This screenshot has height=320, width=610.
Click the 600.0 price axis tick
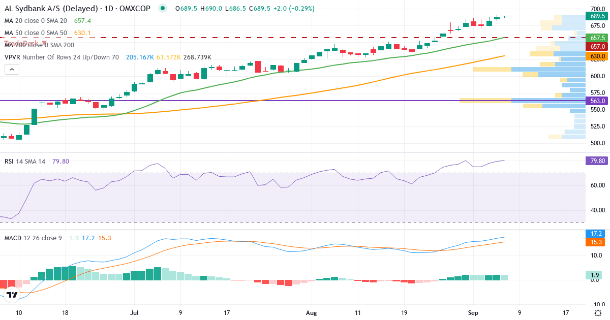(x=597, y=76)
